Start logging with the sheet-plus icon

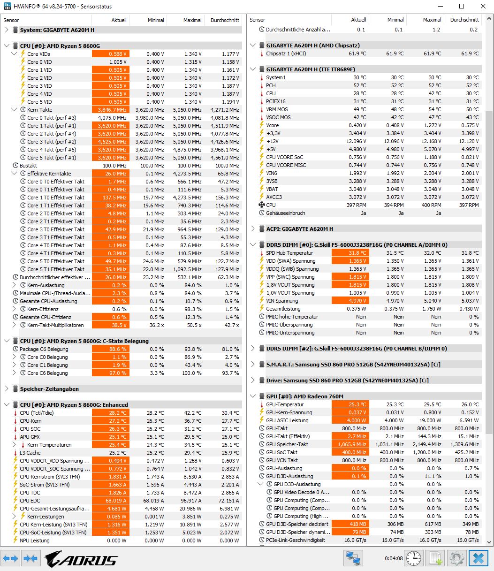(x=435, y=558)
